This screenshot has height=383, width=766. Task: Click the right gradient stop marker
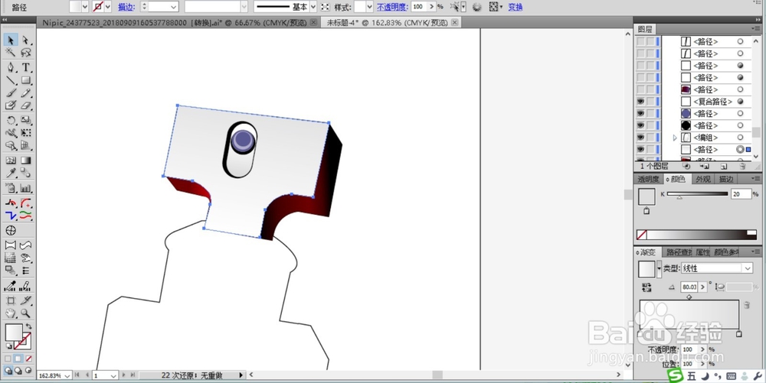point(738,334)
